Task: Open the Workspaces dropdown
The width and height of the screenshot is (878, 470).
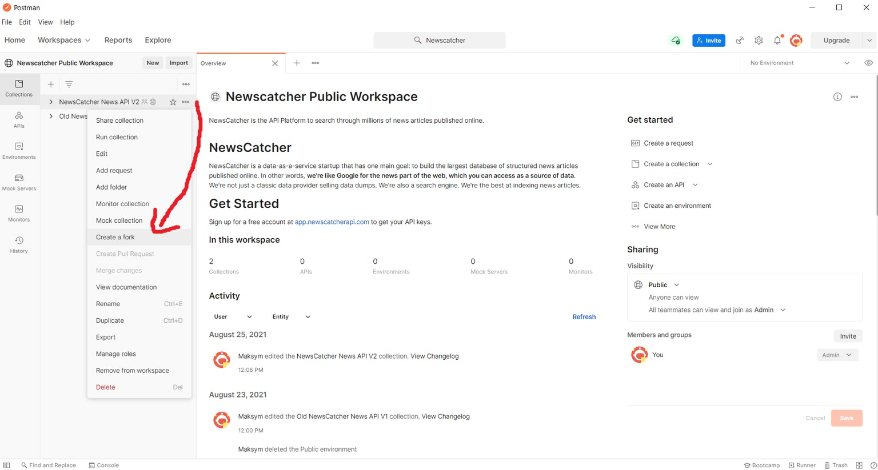Action: click(63, 40)
